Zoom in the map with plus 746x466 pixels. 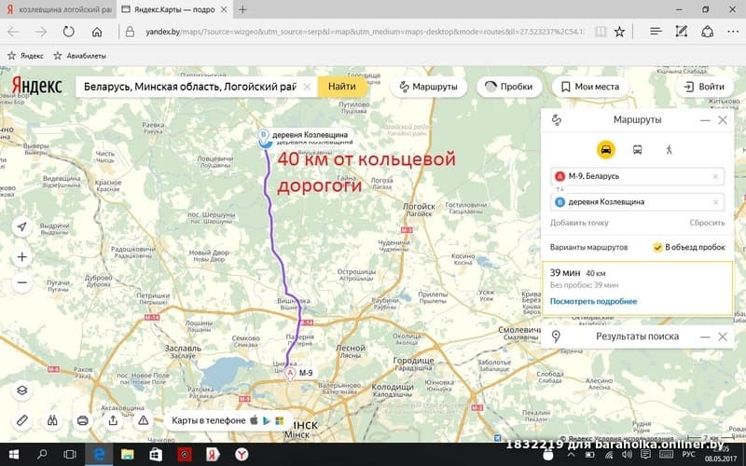point(21,257)
